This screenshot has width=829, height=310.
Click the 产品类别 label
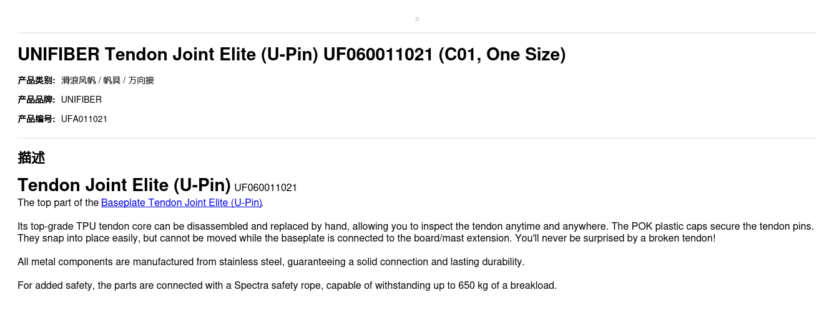[x=36, y=80]
